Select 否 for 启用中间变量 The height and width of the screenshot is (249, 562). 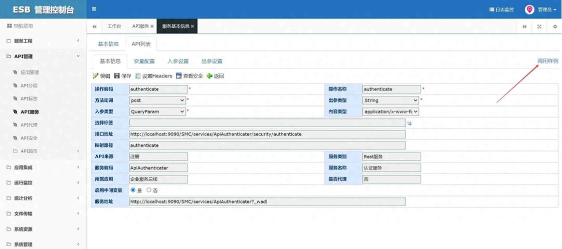149,190
